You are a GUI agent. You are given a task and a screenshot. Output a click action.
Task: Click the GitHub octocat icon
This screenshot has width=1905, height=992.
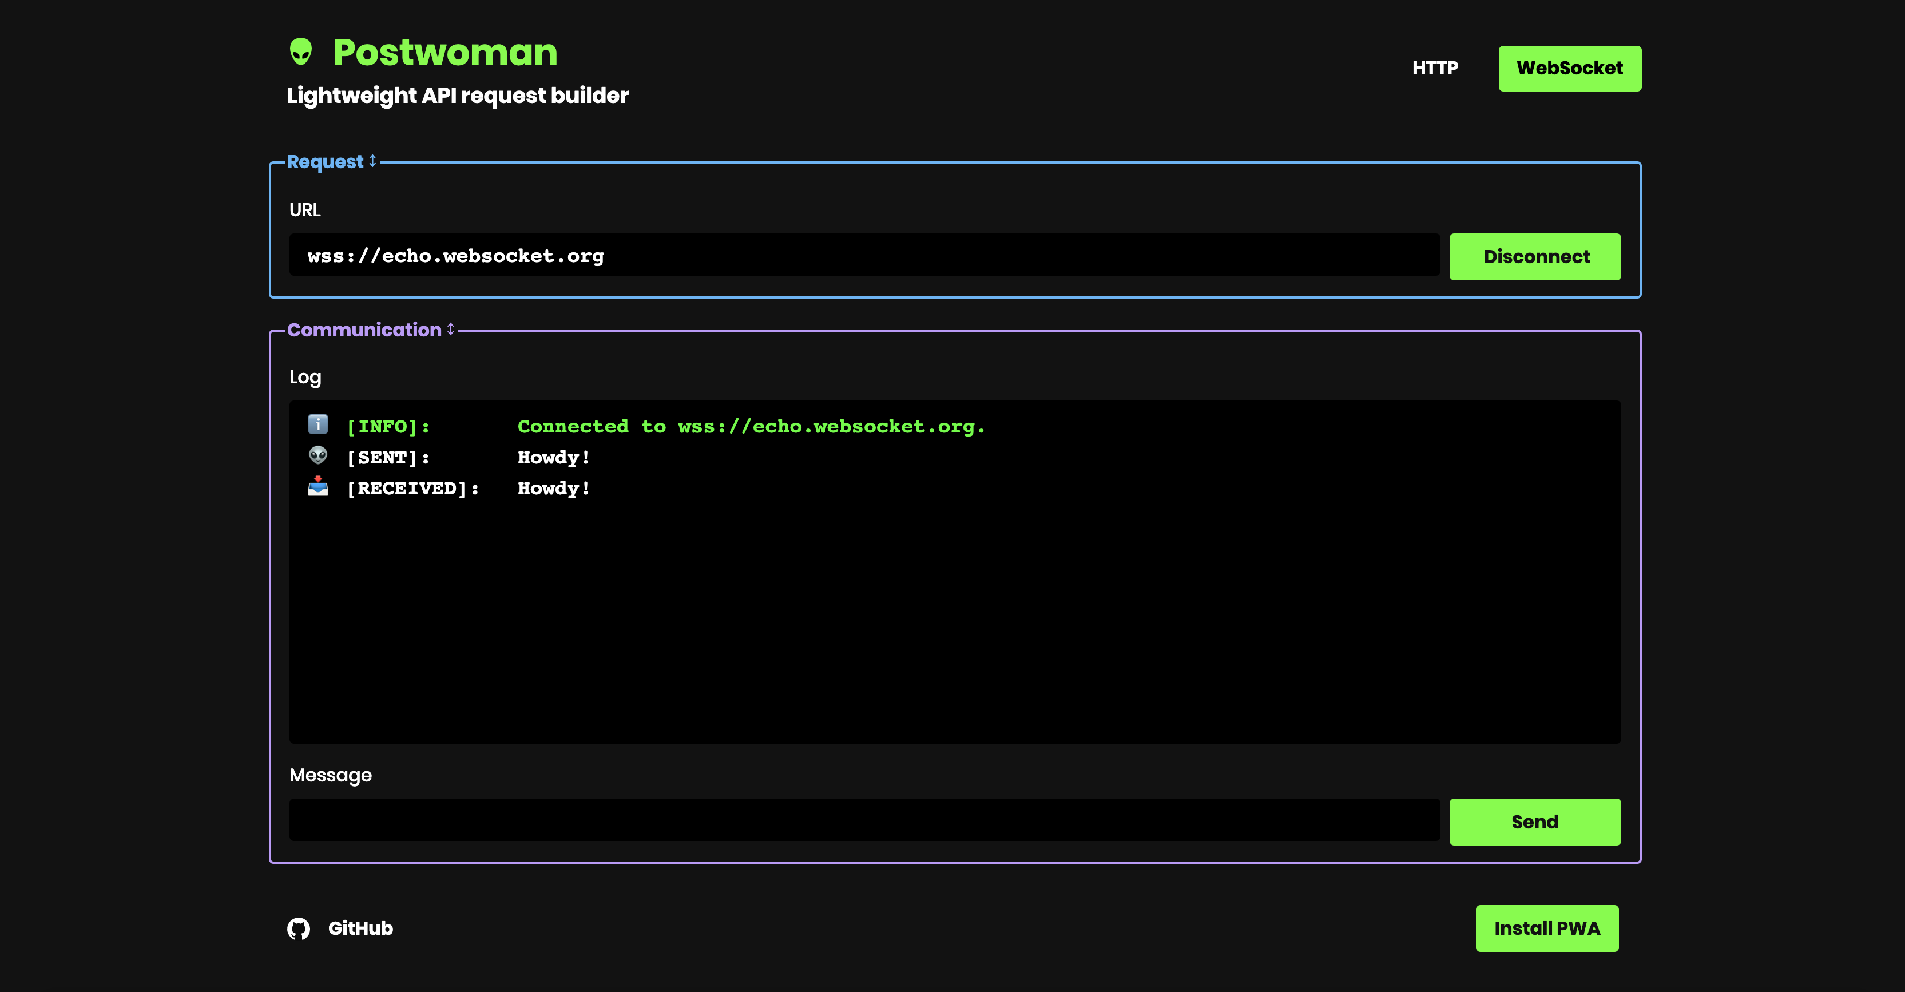tap(298, 928)
